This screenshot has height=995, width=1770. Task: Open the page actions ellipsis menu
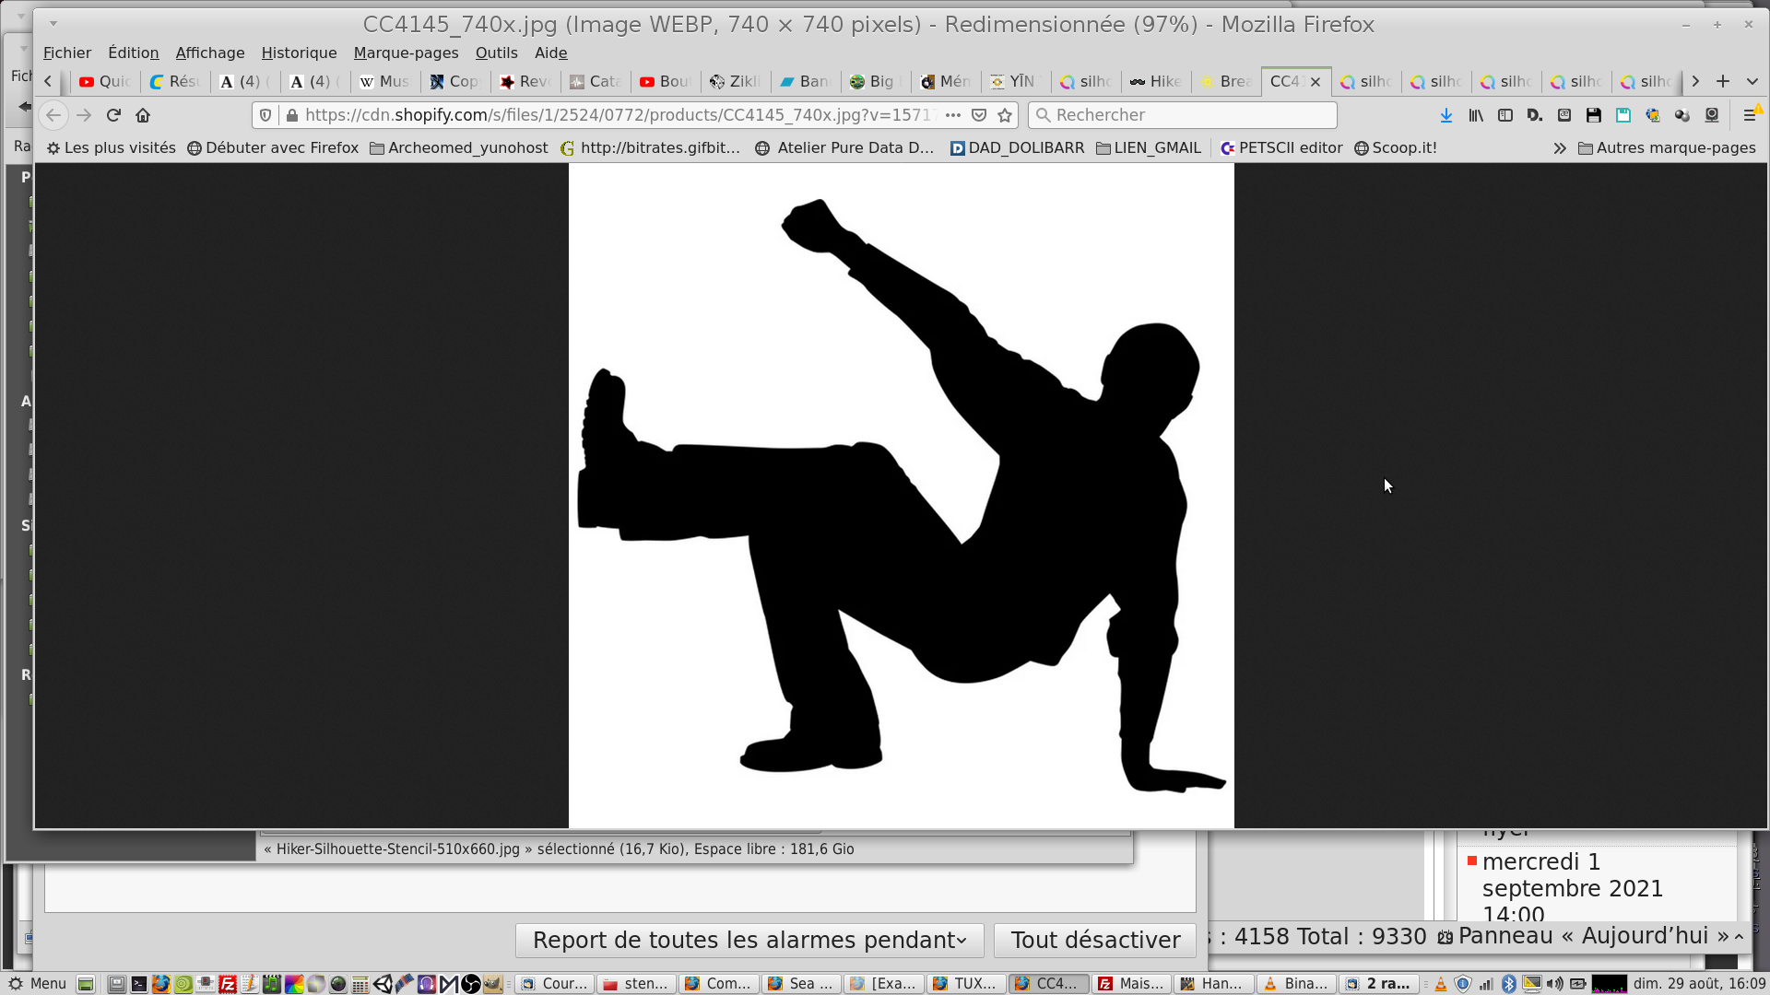pos(953,115)
